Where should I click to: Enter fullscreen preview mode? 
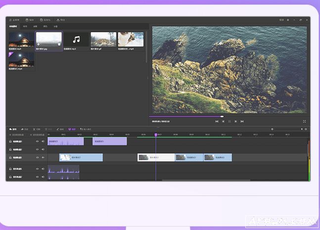coord(304,121)
